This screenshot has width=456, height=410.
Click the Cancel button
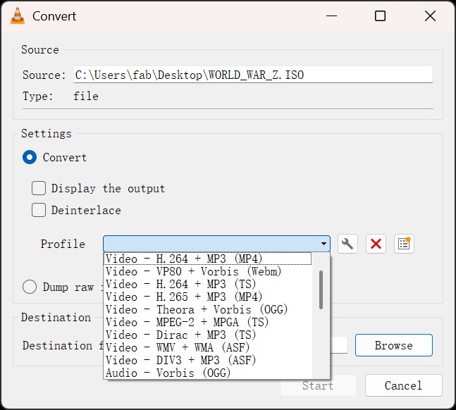(x=404, y=385)
